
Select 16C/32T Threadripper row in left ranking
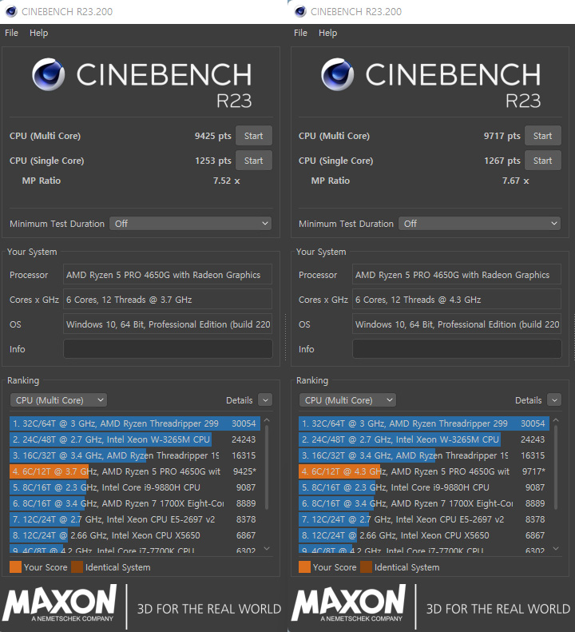(x=135, y=455)
